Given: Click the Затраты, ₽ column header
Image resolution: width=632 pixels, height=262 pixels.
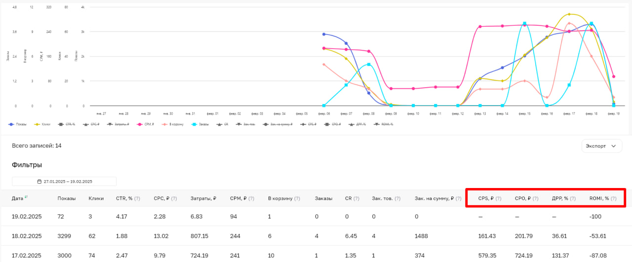Looking at the screenshot, I should click(203, 199).
